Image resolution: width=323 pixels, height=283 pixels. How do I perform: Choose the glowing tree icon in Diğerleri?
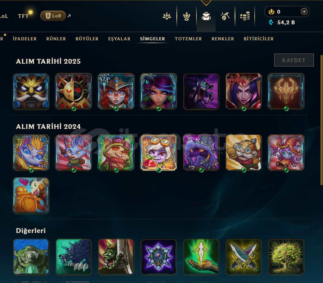coord(286,257)
